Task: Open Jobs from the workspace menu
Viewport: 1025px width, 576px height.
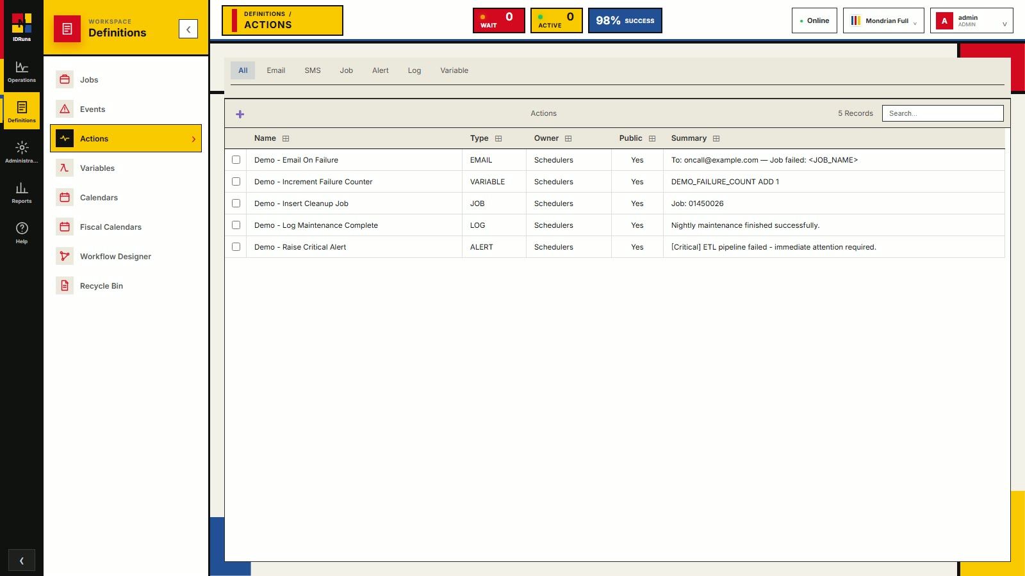Action: point(126,80)
